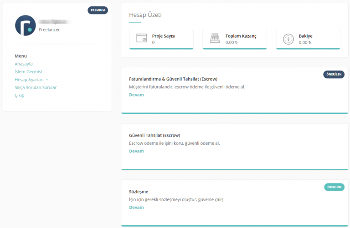
Task: Open Anasayfa from the menu
Action: point(24,64)
